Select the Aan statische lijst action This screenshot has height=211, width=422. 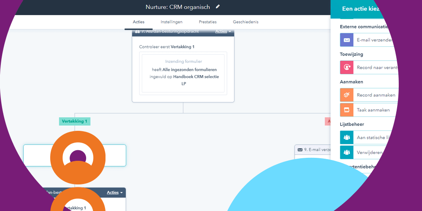coord(366,137)
